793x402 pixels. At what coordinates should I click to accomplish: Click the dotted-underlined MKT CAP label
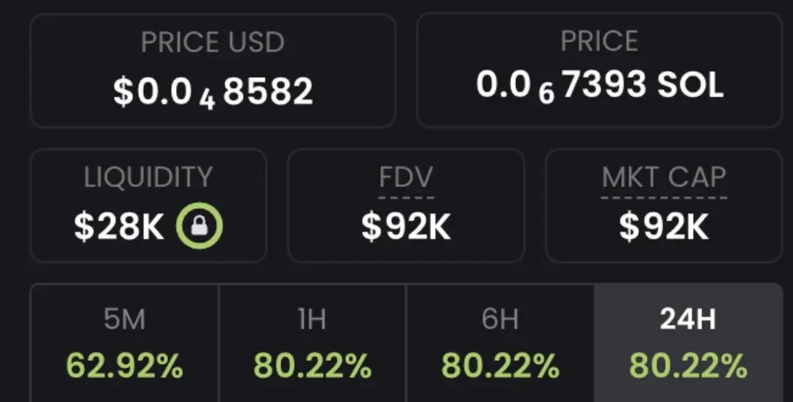(664, 178)
